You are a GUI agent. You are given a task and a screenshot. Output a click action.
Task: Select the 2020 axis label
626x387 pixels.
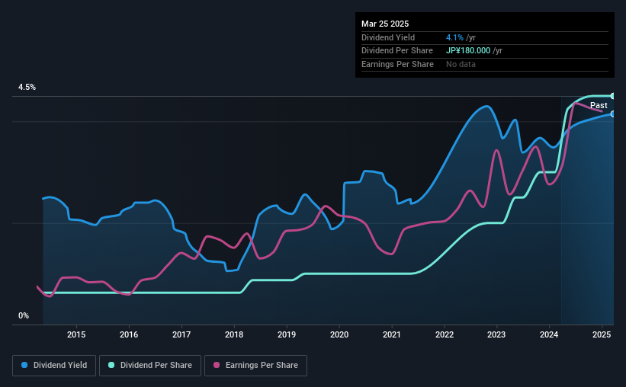pos(339,334)
